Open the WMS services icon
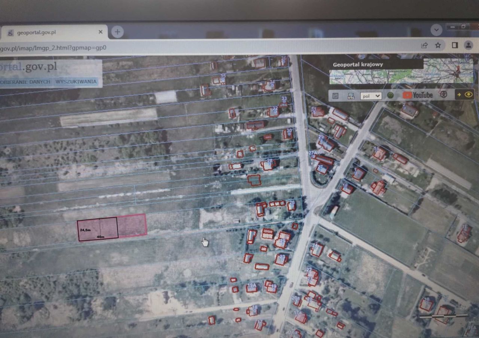The image size is (479, 338). 351,96
